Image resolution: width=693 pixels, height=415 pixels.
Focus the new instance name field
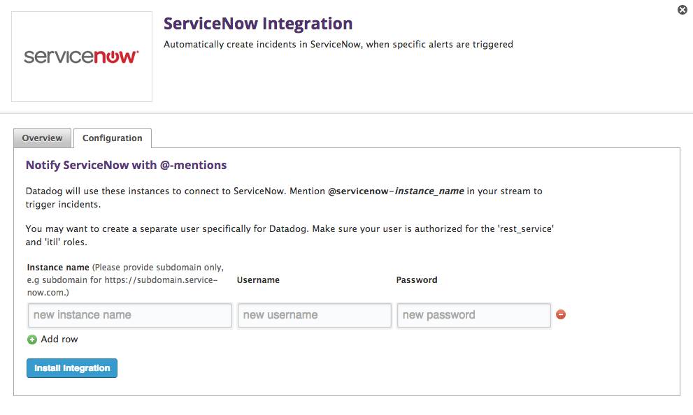click(130, 315)
